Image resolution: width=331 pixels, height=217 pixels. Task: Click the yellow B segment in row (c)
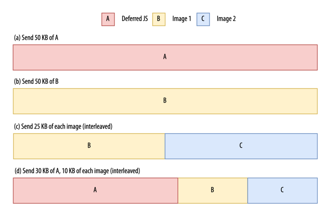tap(89, 146)
